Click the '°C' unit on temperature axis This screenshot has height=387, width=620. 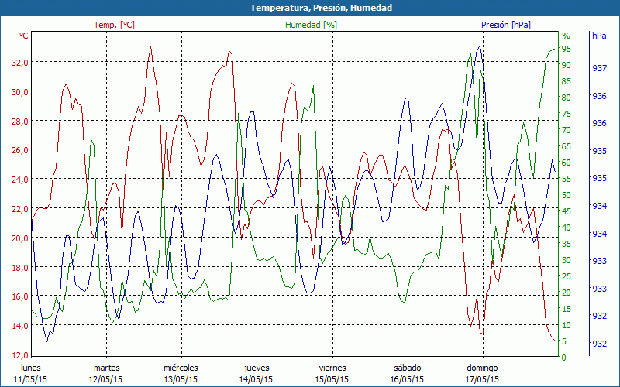tap(24, 36)
